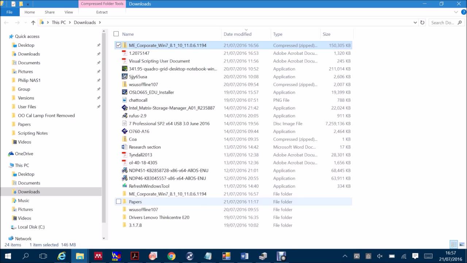The width and height of the screenshot is (467, 263).
Task: Click the RefreshWindowsTool application icon
Action: pyautogui.click(x=124, y=186)
